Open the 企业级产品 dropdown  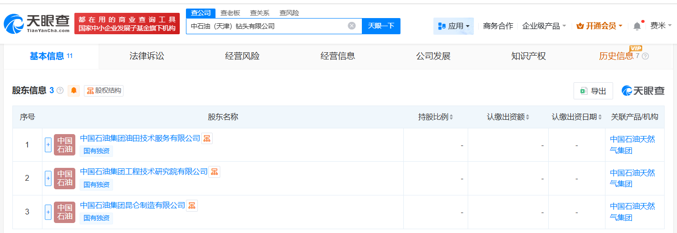(544, 26)
